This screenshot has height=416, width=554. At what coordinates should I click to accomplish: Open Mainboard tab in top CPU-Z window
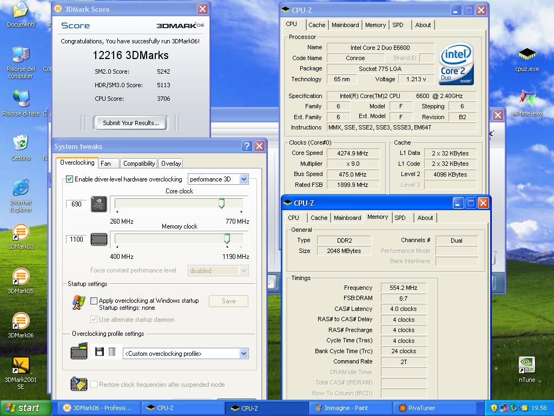pos(345,25)
